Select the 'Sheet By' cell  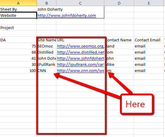click(x=18, y=9)
